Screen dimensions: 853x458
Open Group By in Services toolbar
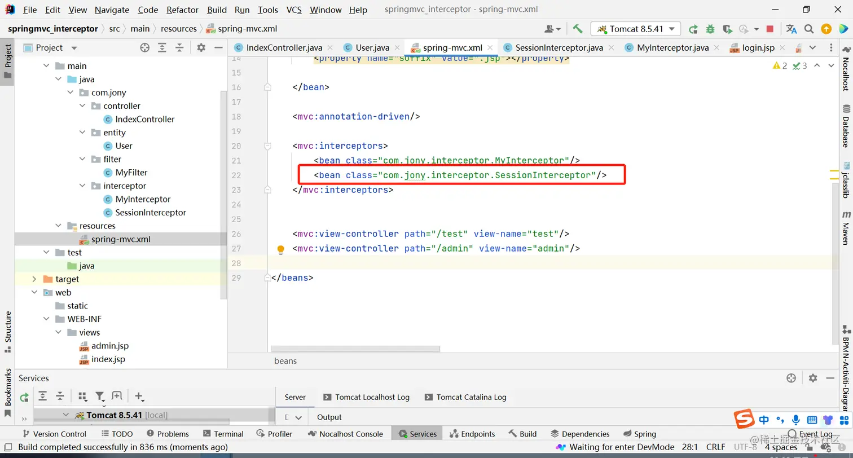pos(83,396)
